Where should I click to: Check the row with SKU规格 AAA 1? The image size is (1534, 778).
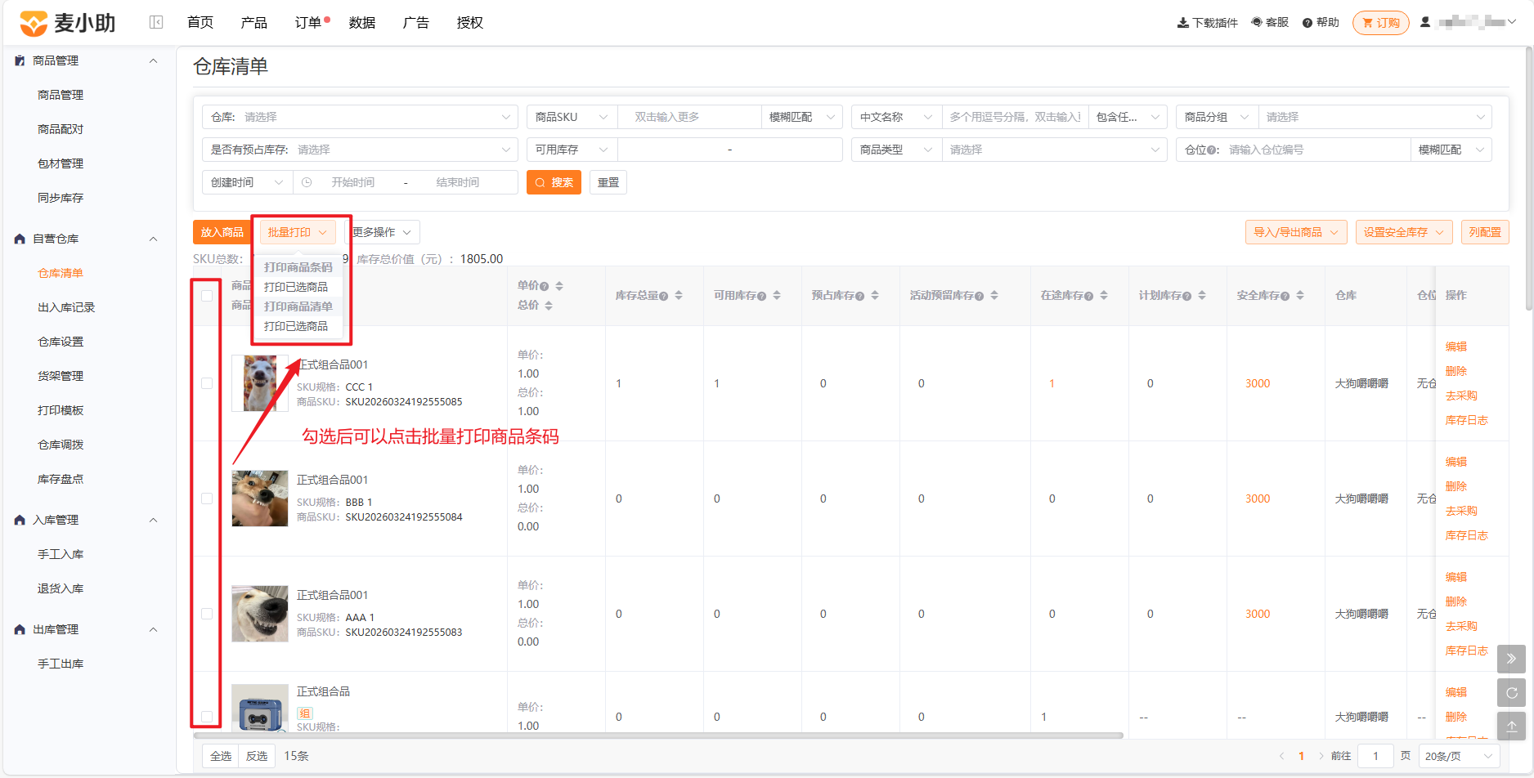(x=207, y=614)
